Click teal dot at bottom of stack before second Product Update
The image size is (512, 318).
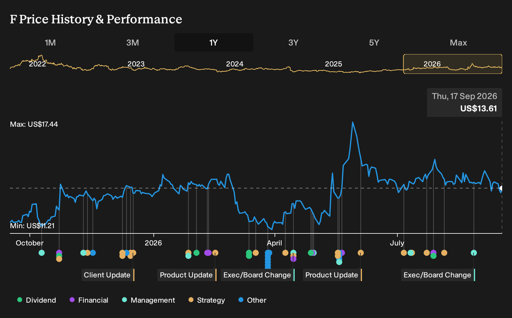(x=339, y=262)
